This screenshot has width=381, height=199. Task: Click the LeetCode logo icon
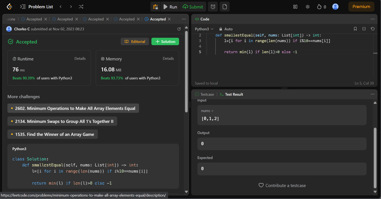tap(10, 6)
